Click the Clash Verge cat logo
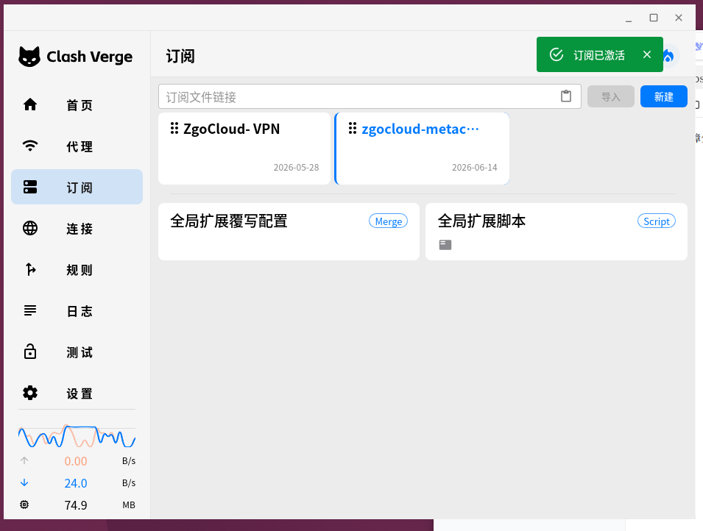The width and height of the screenshot is (703, 531). [x=29, y=57]
